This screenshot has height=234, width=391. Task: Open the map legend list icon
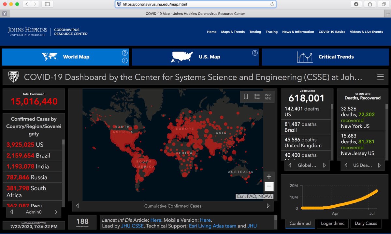tap(257, 96)
